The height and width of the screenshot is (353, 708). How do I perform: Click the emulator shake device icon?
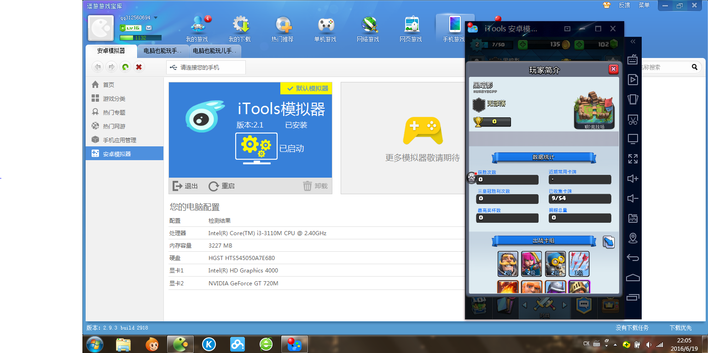click(x=633, y=99)
